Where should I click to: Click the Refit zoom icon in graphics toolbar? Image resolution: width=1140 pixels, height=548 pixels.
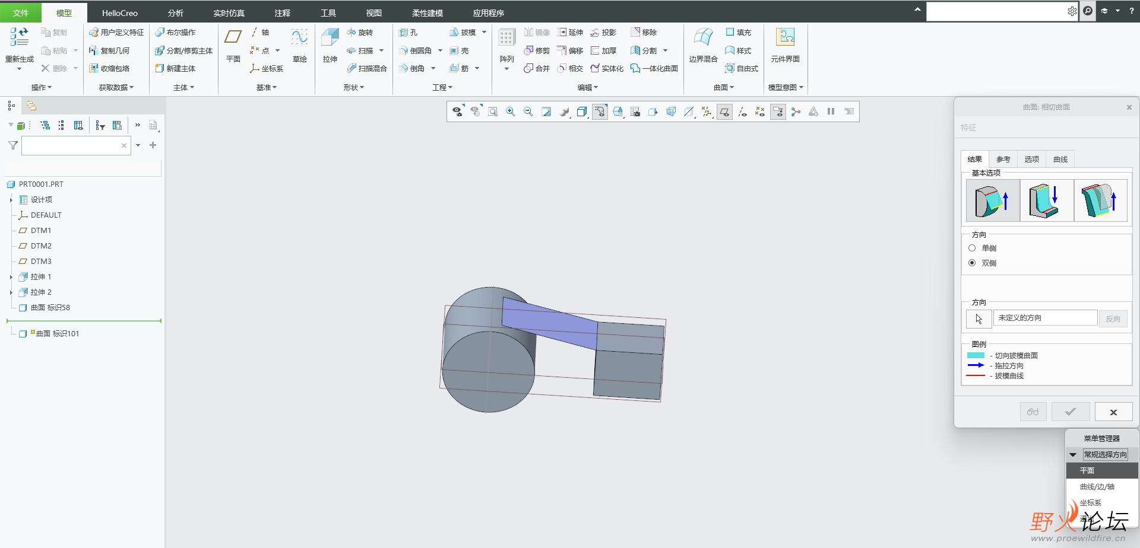coord(492,111)
